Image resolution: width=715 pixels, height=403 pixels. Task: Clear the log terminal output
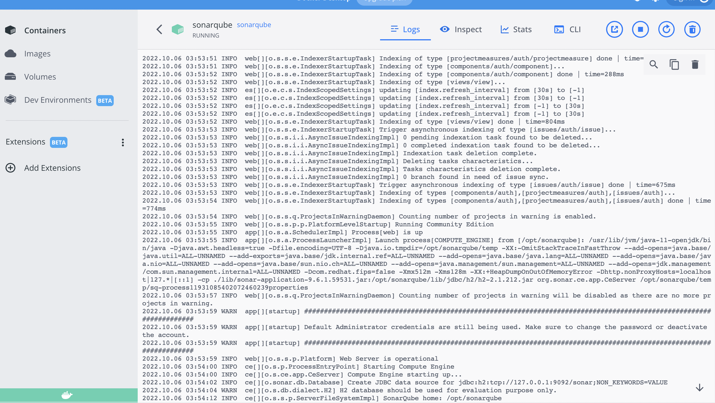click(x=695, y=65)
